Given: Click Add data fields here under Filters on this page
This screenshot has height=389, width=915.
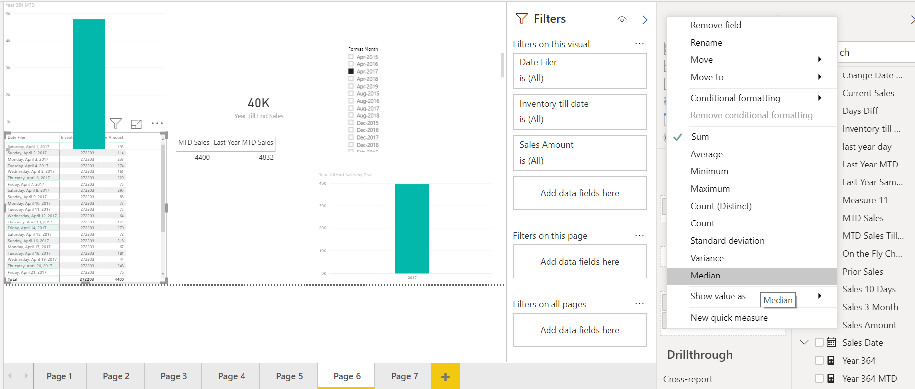Looking at the screenshot, I should [580, 262].
